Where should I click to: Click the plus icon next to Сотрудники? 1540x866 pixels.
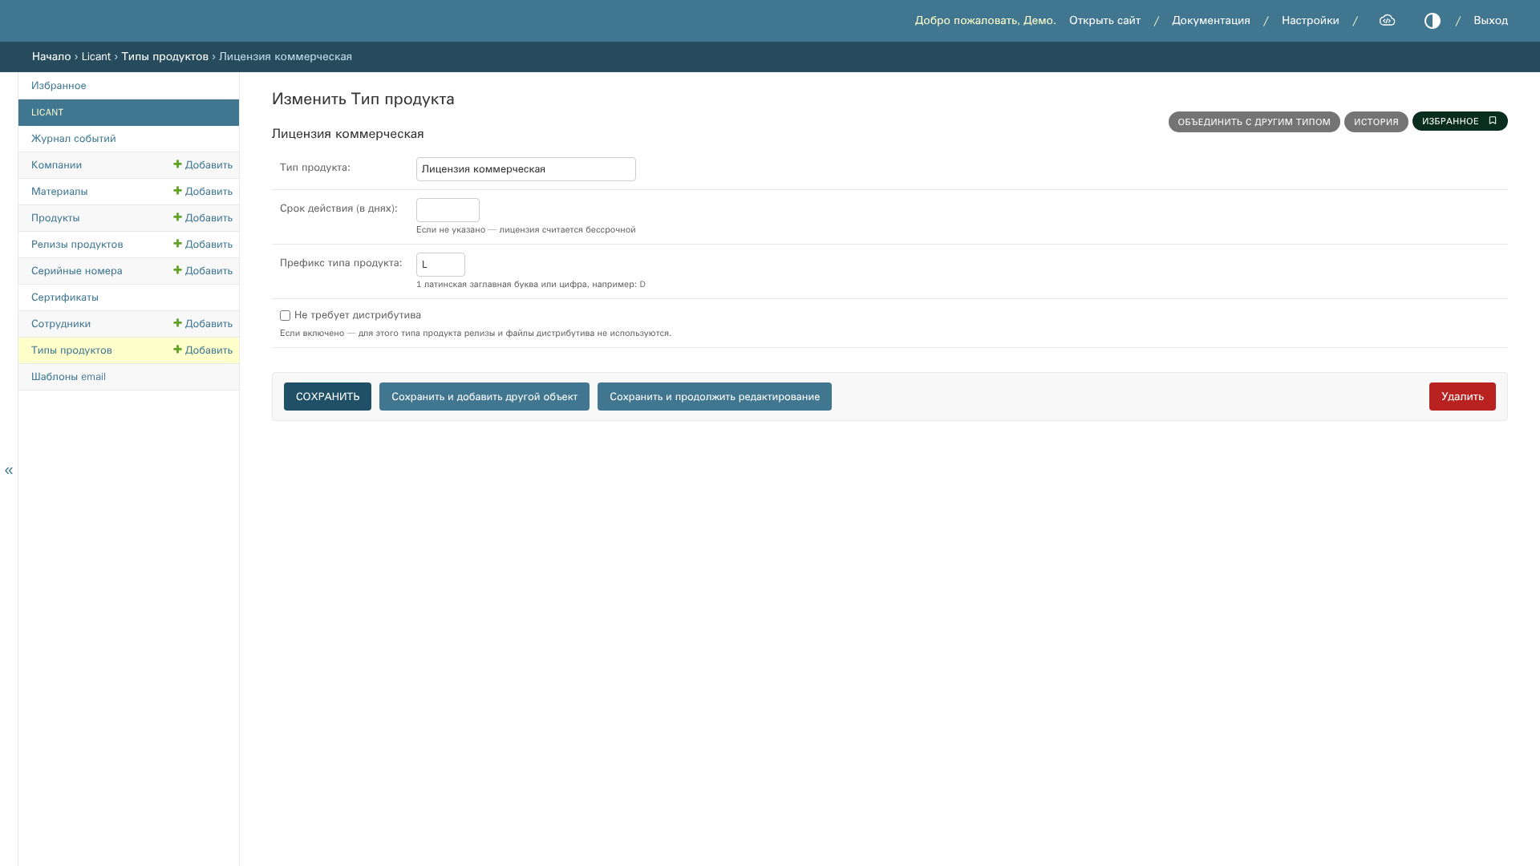pos(177,323)
